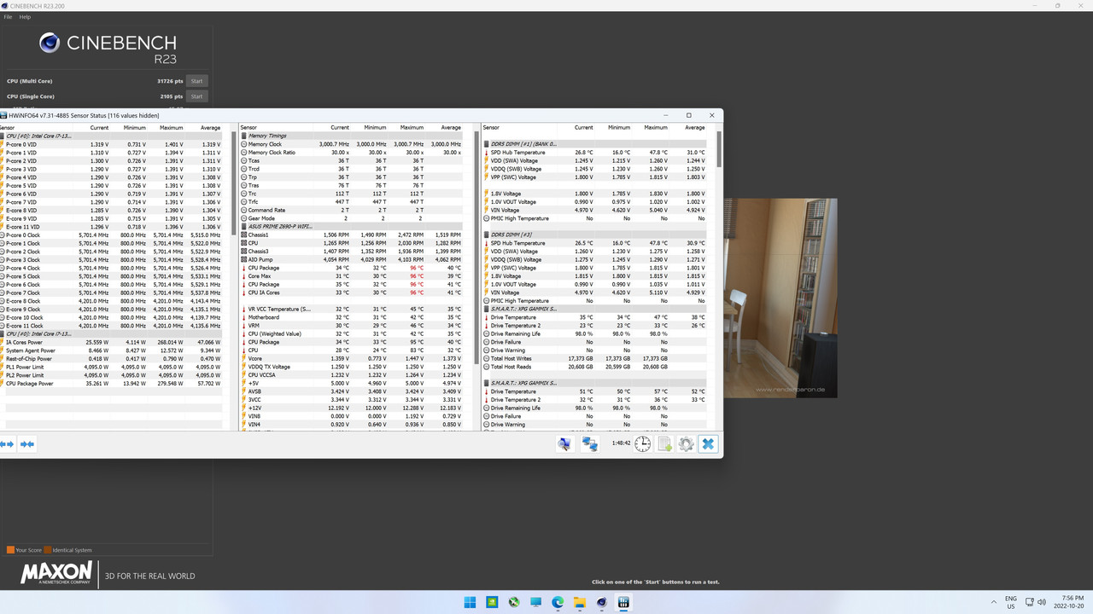Viewport: 1093px width, 614px height.
Task: Select the E-core 11 VID row
Action: click(111, 227)
